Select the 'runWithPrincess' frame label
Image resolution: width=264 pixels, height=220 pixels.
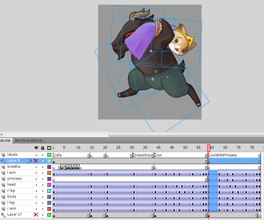pos(223,155)
